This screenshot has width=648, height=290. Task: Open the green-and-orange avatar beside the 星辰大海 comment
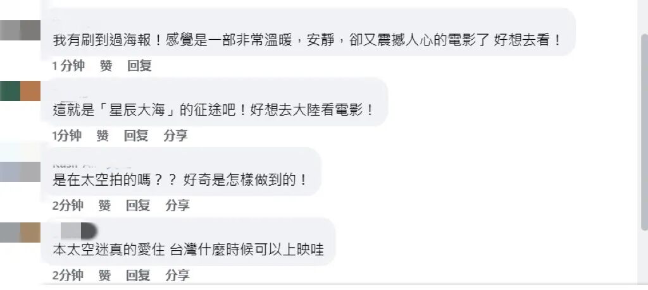(20, 91)
